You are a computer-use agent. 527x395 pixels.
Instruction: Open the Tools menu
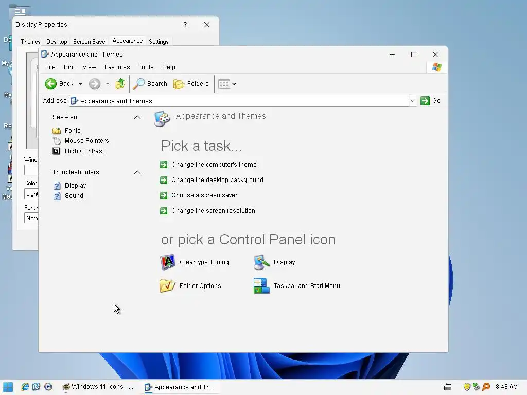pos(146,67)
